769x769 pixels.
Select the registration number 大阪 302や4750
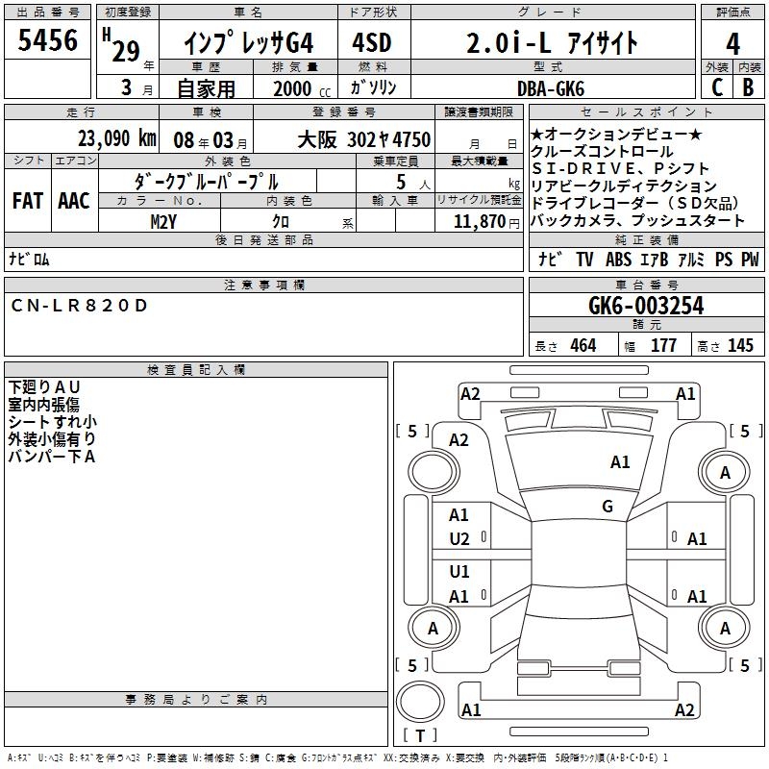364,139
